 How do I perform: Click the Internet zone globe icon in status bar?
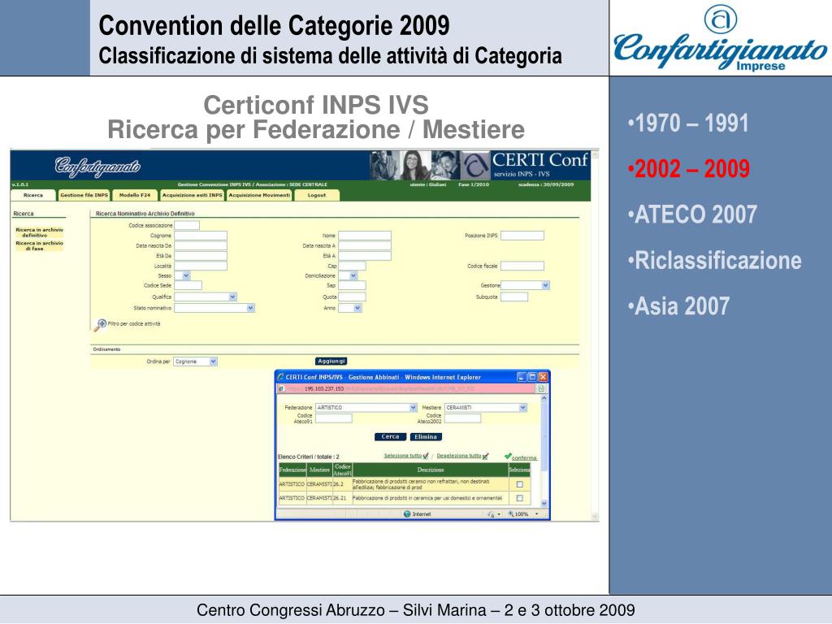[407, 514]
